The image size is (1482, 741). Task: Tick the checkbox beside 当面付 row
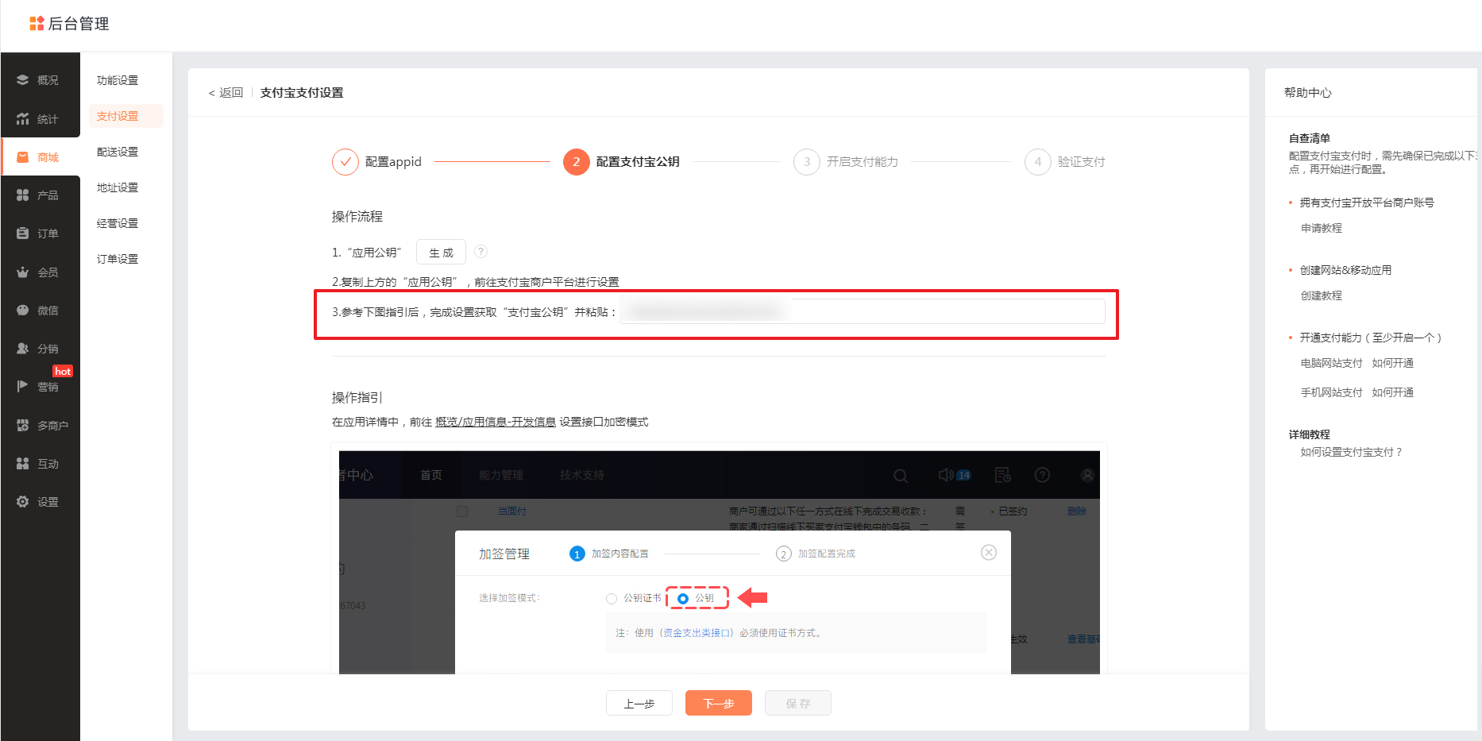[462, 511]
